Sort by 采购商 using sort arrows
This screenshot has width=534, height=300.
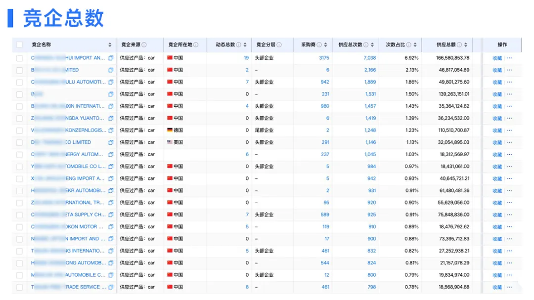tap(325, 45)
